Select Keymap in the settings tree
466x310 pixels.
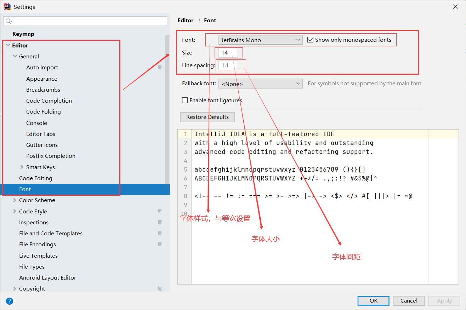tap(23, 34)
